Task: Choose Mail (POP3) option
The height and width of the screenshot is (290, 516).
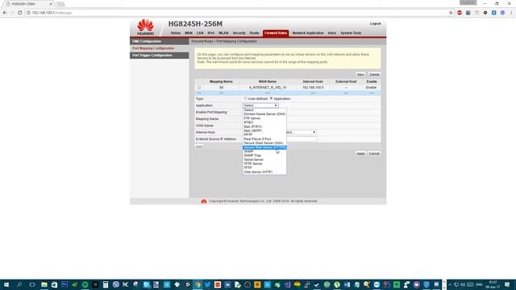Action: [x=264, y=126]
